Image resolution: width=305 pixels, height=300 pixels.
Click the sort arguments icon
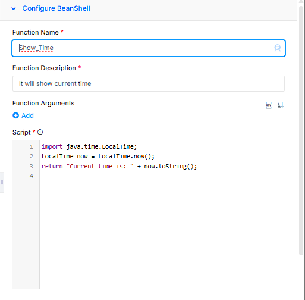tap(281, 105)
